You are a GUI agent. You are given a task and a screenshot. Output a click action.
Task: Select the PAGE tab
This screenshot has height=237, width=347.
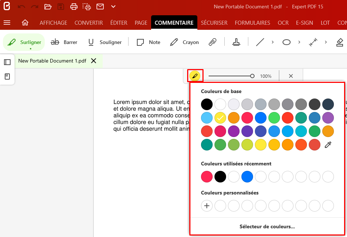[x=141, y=23]
